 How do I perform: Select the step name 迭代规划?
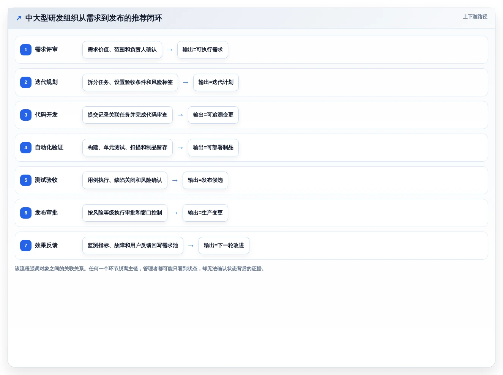coord(46,82)
